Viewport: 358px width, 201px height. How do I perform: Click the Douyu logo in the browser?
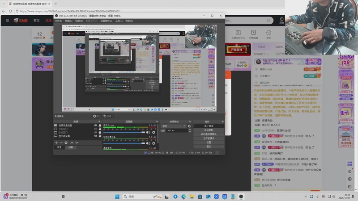[21, 21]
